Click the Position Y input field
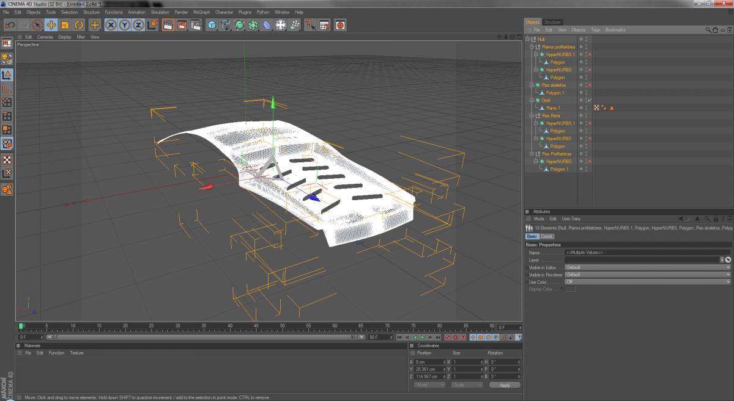Viewport: 734px width, 401px height. (431, 369)
